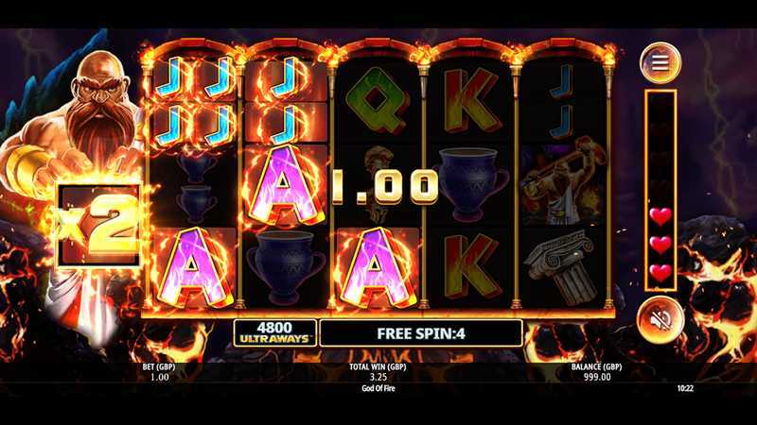The width and height of the screenshot is (757, 425).
Task: Select the top red K symbol
Action: (471, 100)
